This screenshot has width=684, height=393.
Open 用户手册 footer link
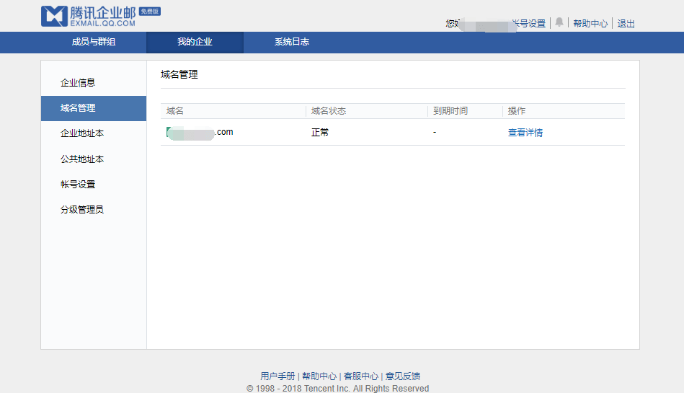pyautogui.click(x=277, y=376)
